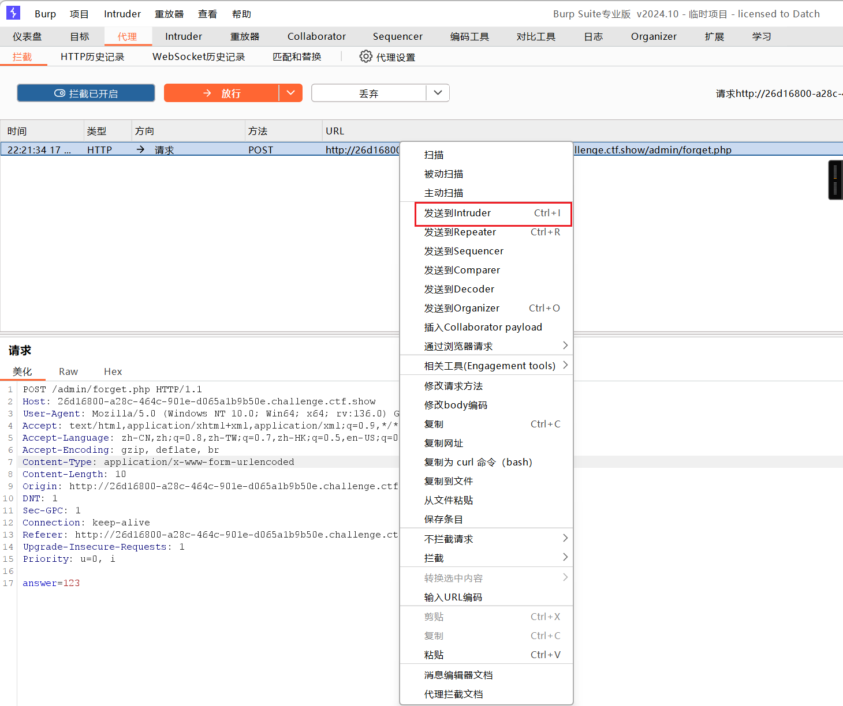This screenshot has width=843, height=706.
Task: Open the drop button dropdown arrow
Action: (438, 93)
